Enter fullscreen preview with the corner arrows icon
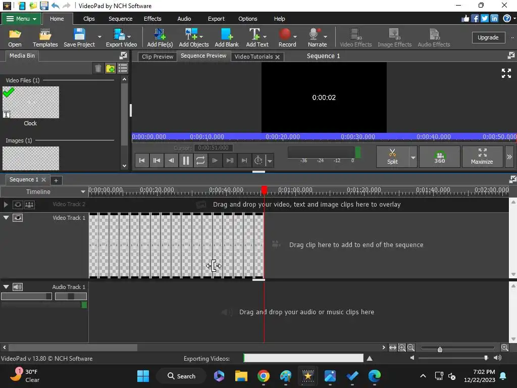The image size is (517, 388). pos(506,73)
